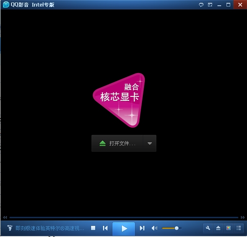Minimize the QQ影音 window
This screenshot has width=247, height=237.
point(219,5)
